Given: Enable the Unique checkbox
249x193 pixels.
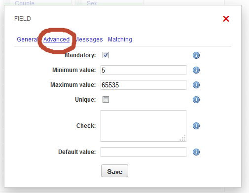Looking at the screenshot, I should [x=106, y=99].
